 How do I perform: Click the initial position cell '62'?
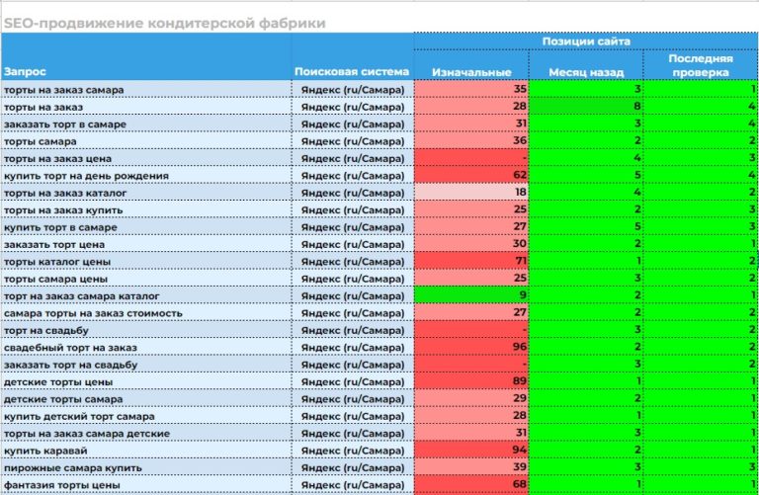click(x=471, y=175)
